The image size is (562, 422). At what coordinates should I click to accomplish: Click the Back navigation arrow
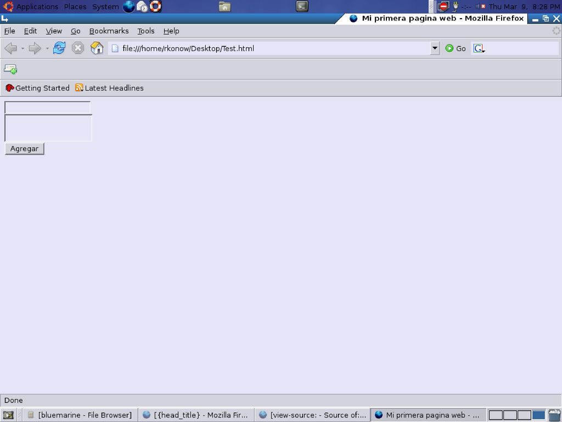coord(11,48)
